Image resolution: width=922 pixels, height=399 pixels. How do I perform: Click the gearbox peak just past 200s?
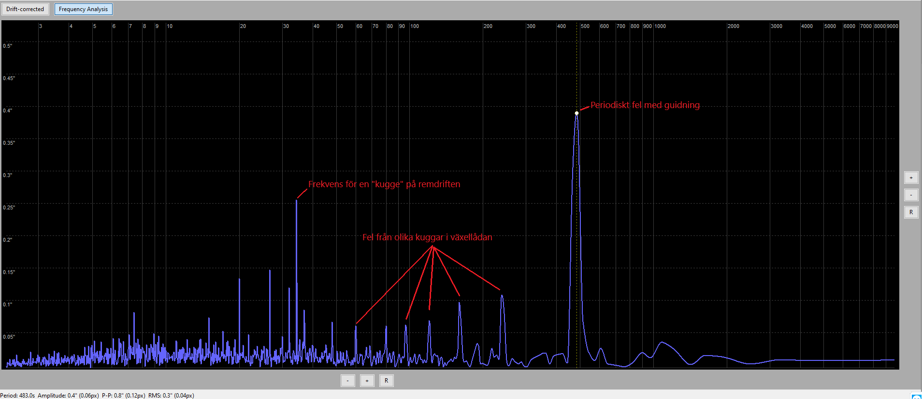point(502,296)
